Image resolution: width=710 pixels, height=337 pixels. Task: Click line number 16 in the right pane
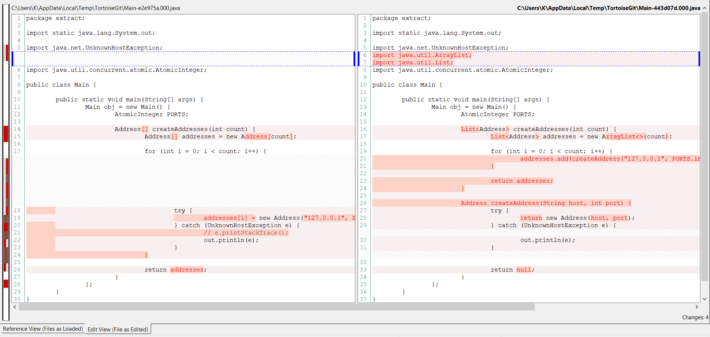coord(363,129)
